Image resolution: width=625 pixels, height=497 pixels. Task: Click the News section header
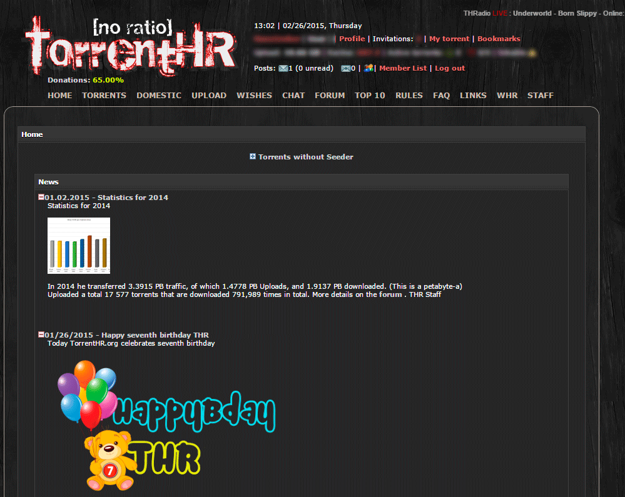coord(302,181)
